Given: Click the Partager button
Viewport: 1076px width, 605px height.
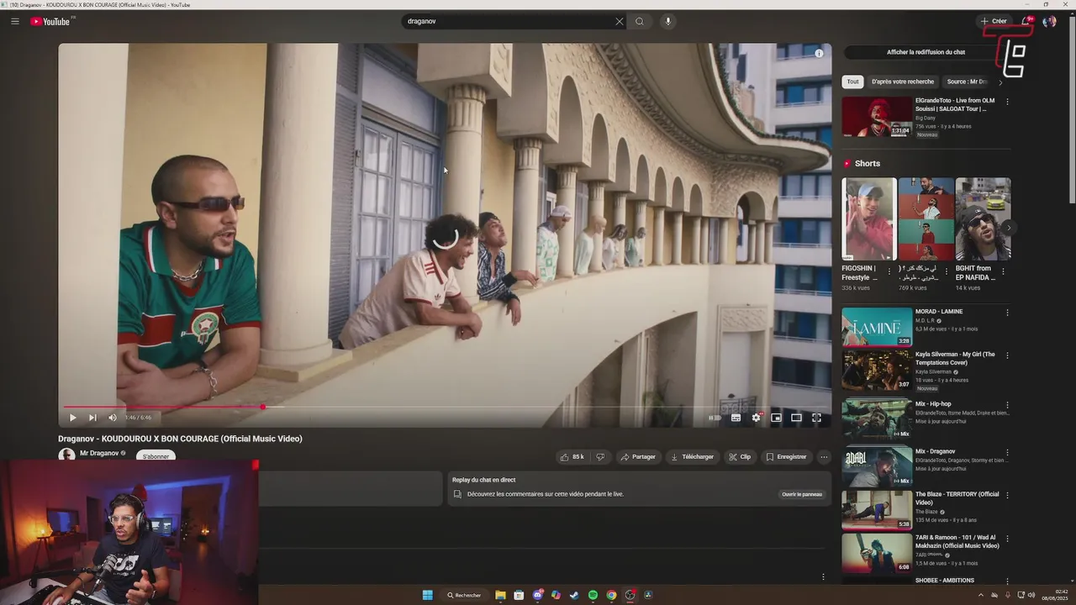Looking at the screenshot, I should point(638,457).
